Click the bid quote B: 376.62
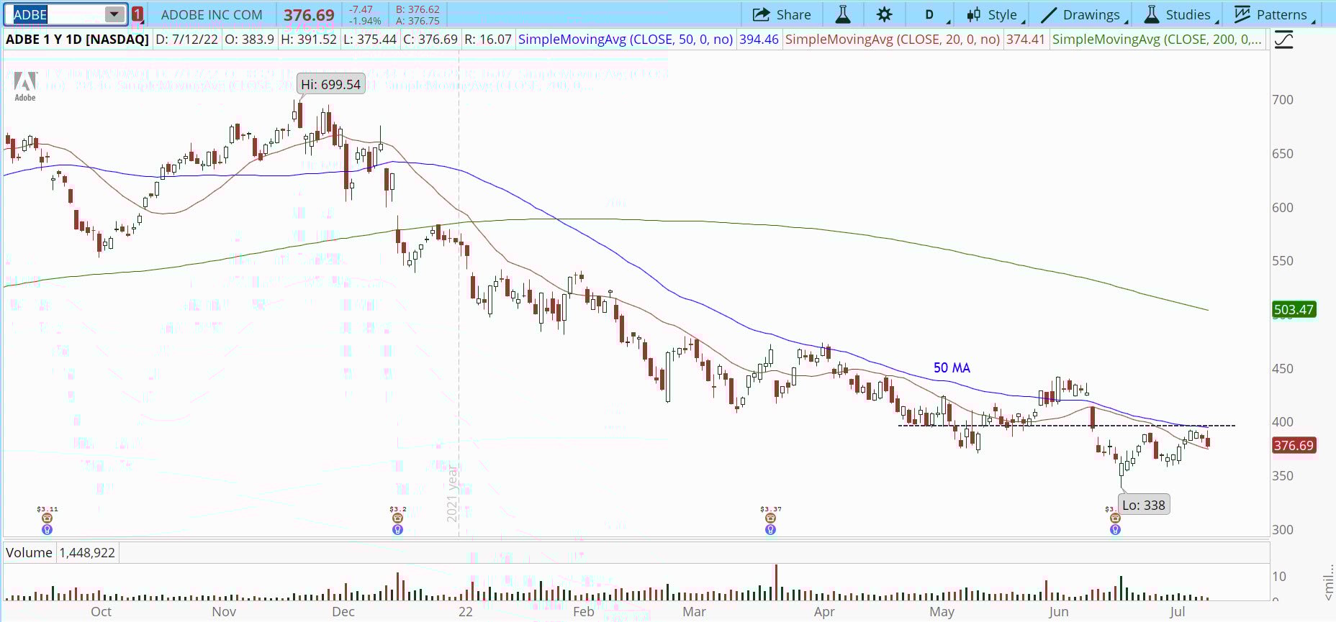1336x622 pixels. click(417, 9)
